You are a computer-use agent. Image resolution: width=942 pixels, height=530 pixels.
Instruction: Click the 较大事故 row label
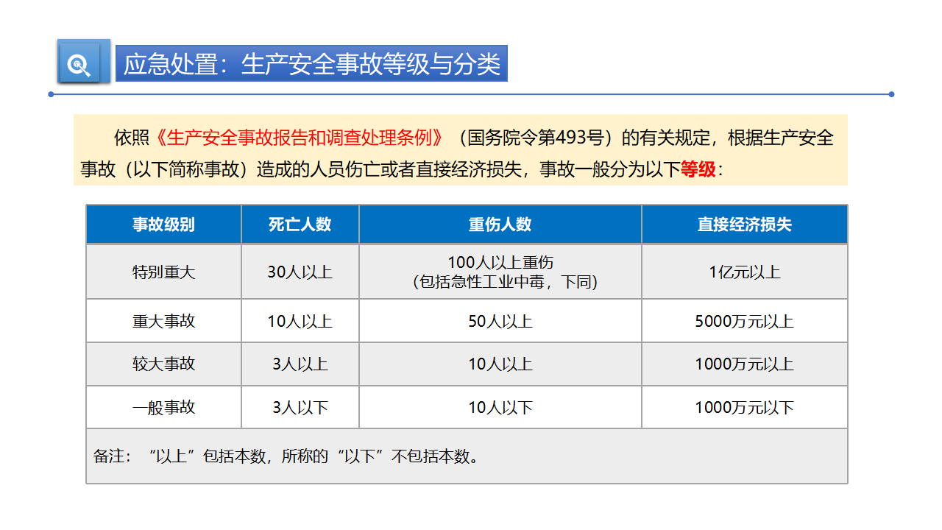tap(163, 364)
